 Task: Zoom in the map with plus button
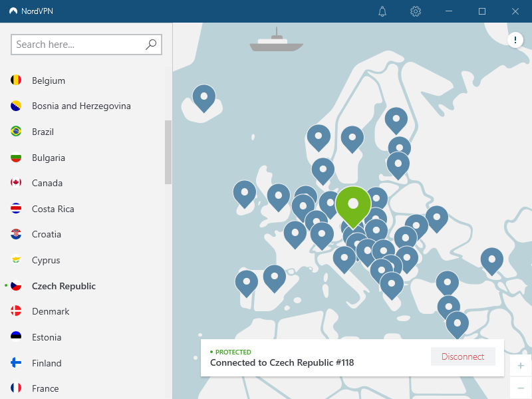(x=521, y=366)
